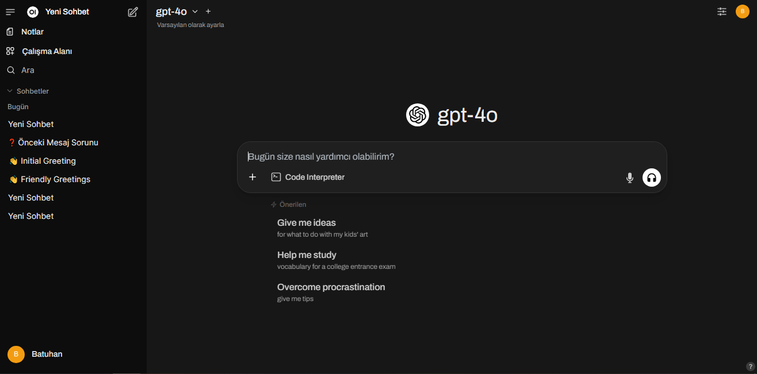
Task: Click the new chat pencil icon
Action: click(x=133, y=12)
